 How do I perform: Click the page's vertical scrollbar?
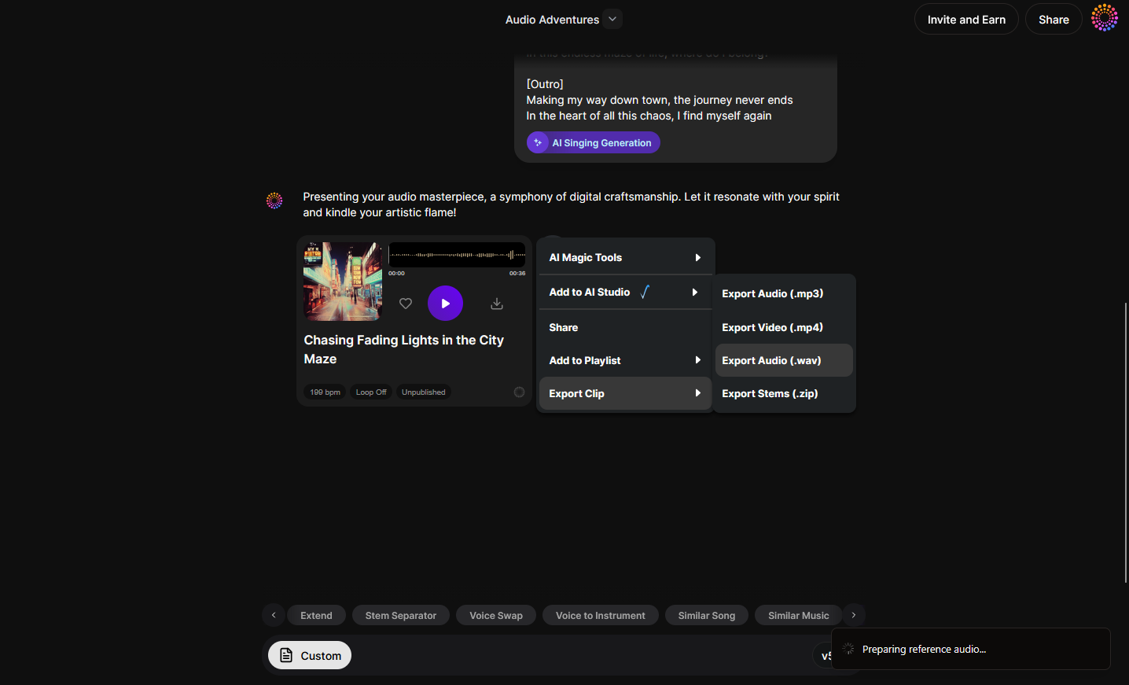[1125, 442]
